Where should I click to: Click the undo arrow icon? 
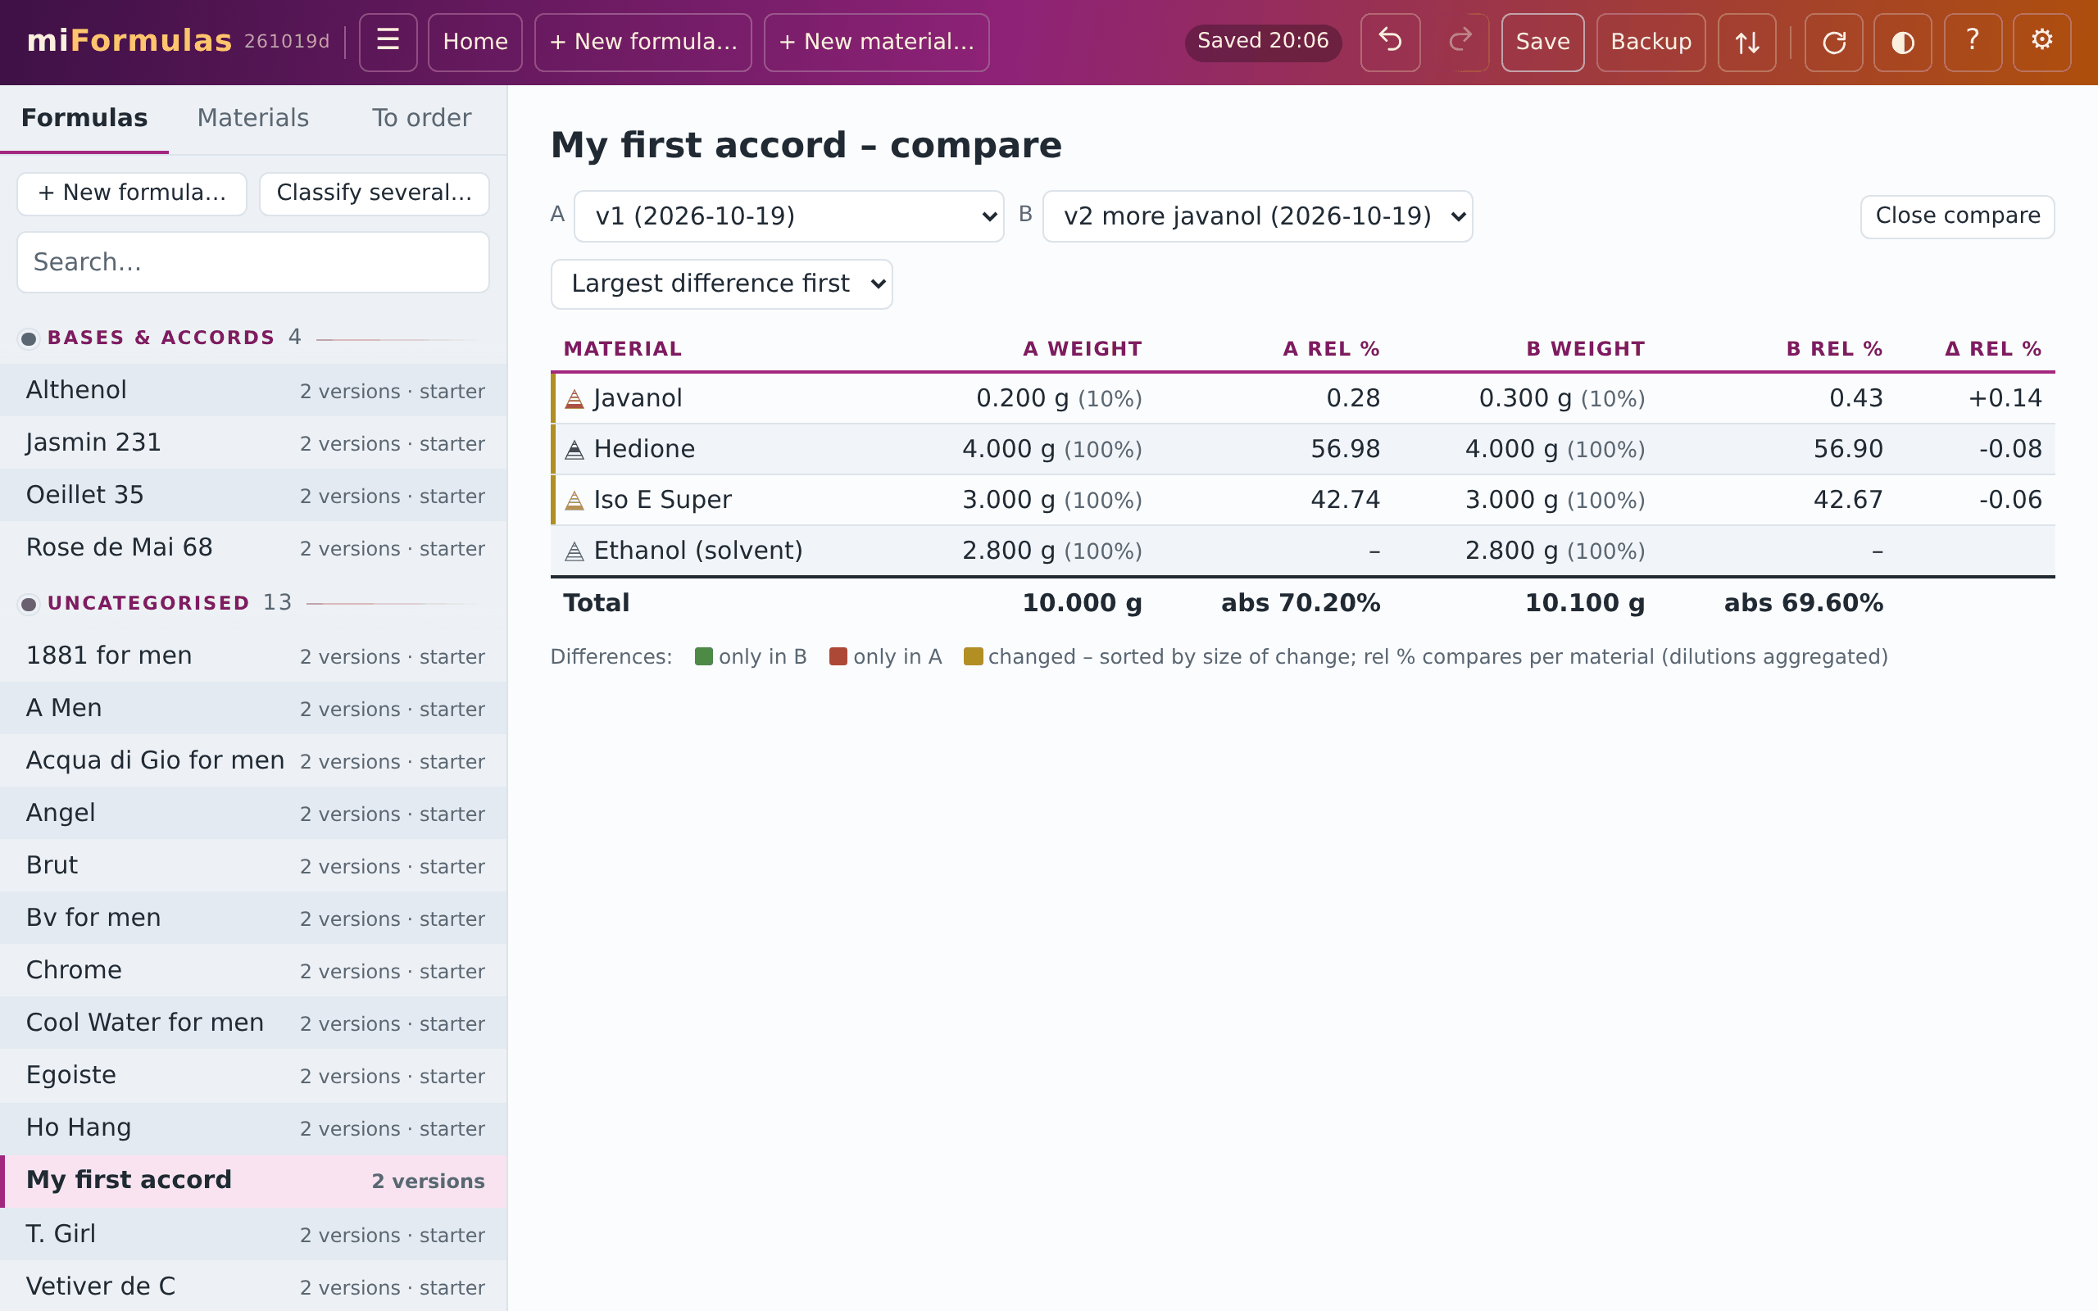1390,42
